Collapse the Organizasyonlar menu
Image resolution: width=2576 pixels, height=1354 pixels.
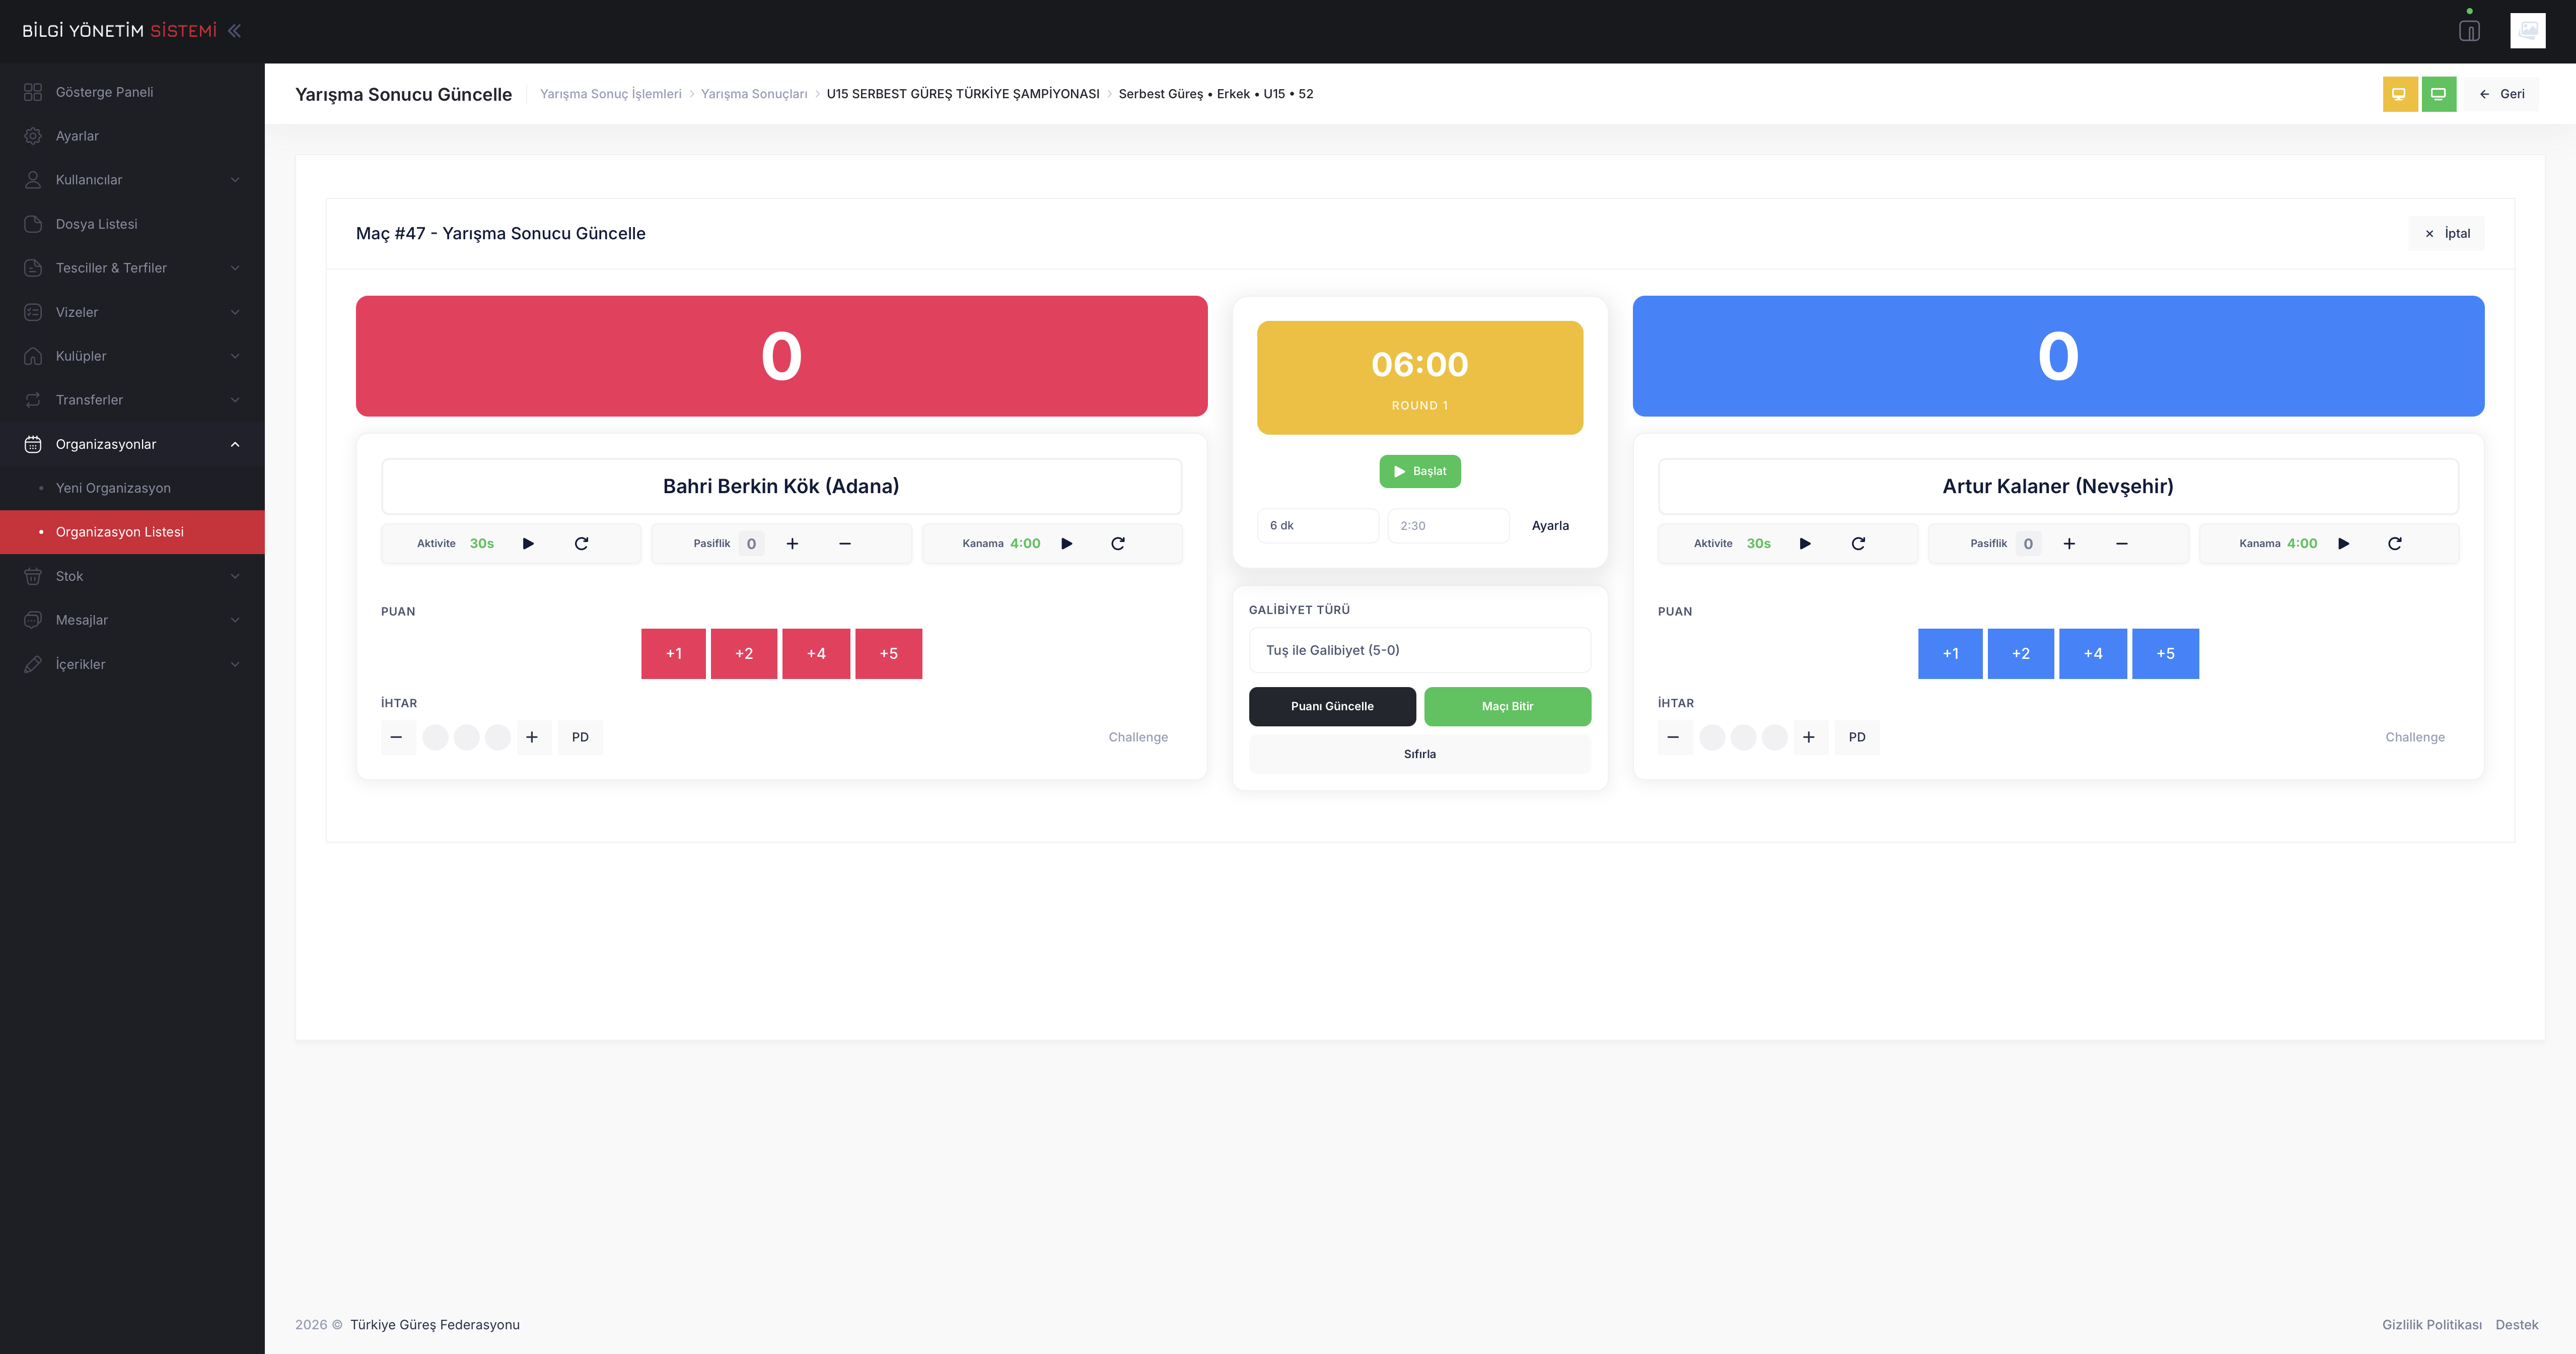tap(132, 444)
